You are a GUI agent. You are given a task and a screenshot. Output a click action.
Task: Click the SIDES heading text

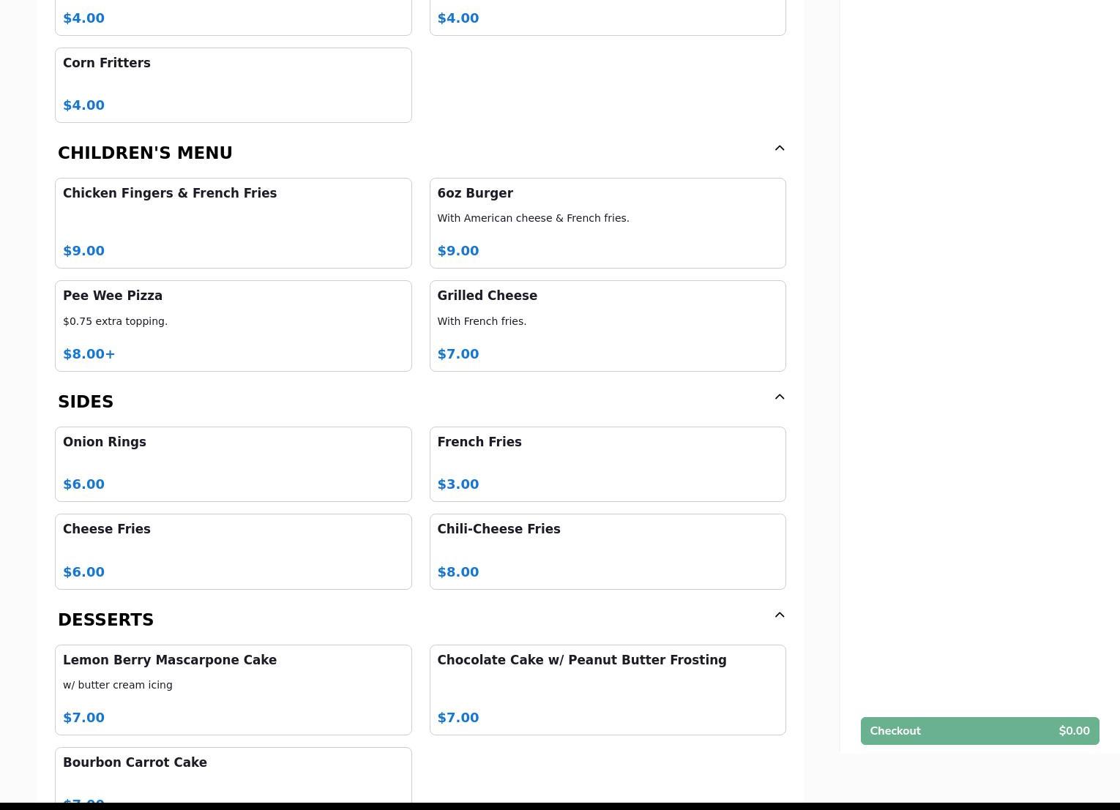86,402
